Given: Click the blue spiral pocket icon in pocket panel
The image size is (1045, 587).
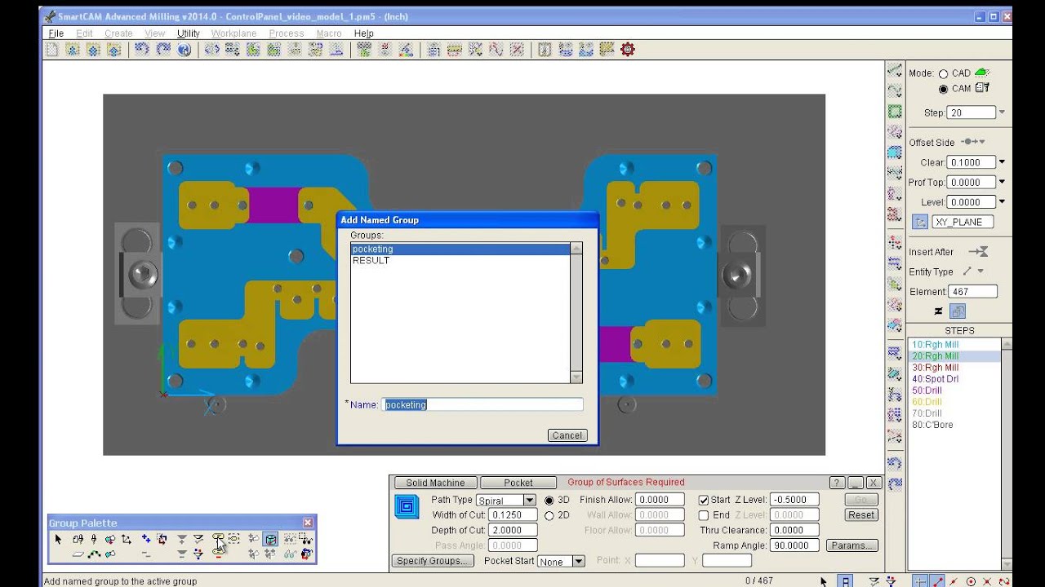Looking at the screenshot, I should (x=407, y=507).
